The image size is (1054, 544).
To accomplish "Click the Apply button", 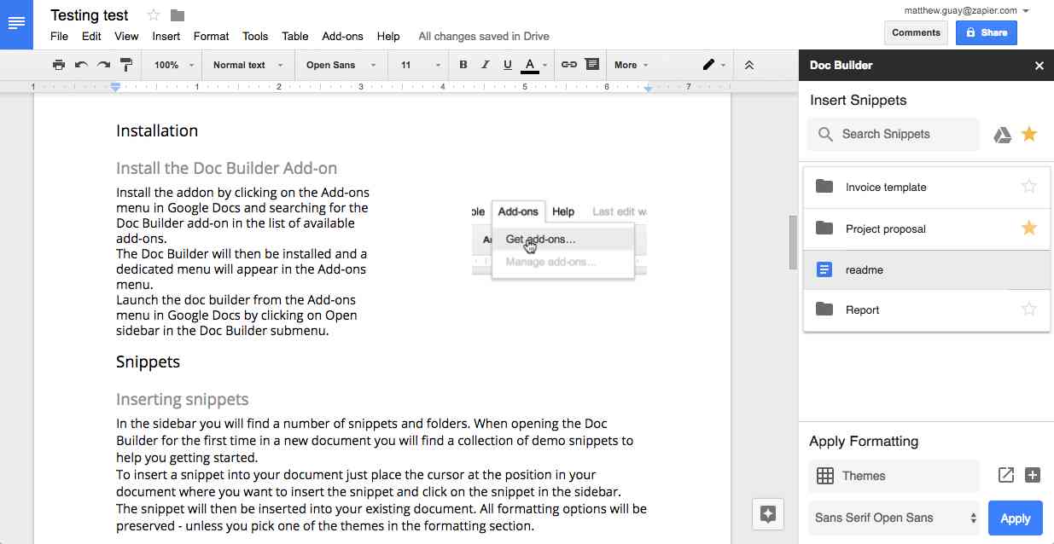I will 1016,518.
